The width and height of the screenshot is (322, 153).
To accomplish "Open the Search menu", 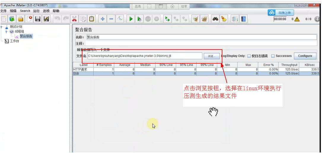I will pyautogui.click(x=25, y=11).
